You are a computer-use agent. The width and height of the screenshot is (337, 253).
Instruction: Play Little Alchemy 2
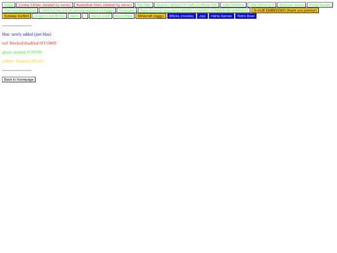pyautogui.click(x=261, y=5)
